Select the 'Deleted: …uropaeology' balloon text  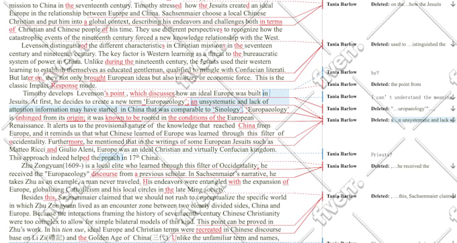tap(402, 109)
